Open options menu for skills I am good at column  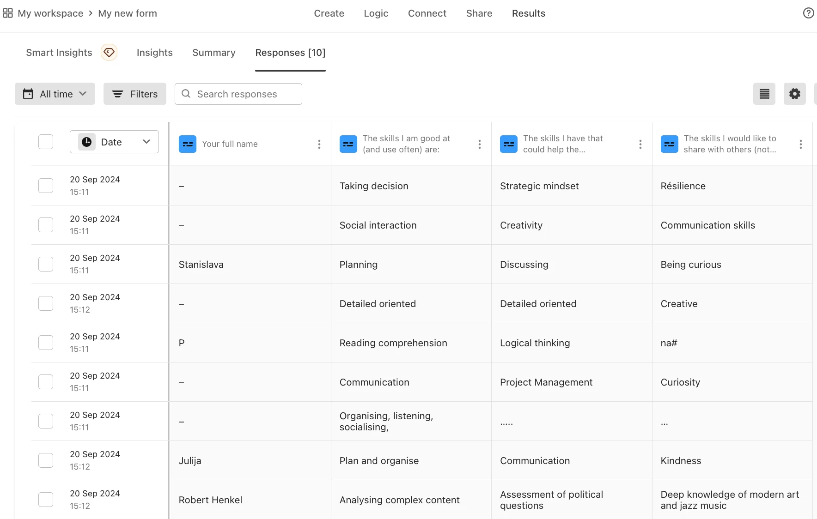pos(480,145)
